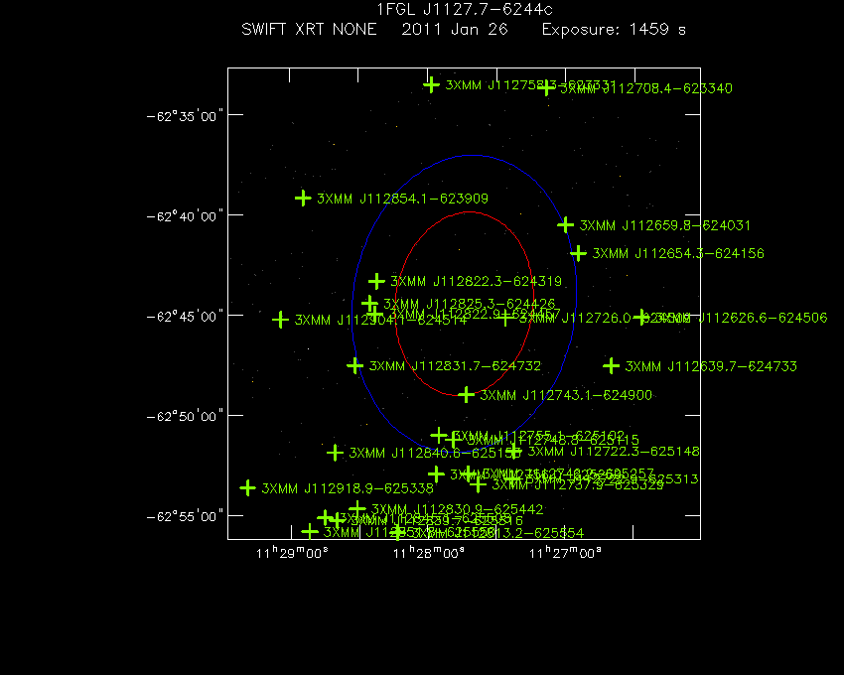
Task: Click the cross marker beside 3XMM J112654.3-624156
Action: 578,253
